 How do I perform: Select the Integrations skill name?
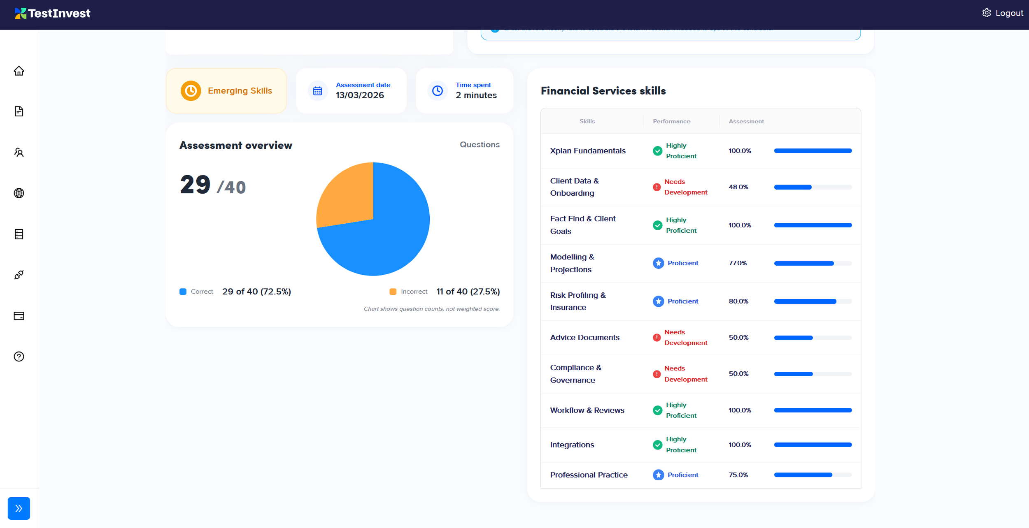[x=572, y=445]
